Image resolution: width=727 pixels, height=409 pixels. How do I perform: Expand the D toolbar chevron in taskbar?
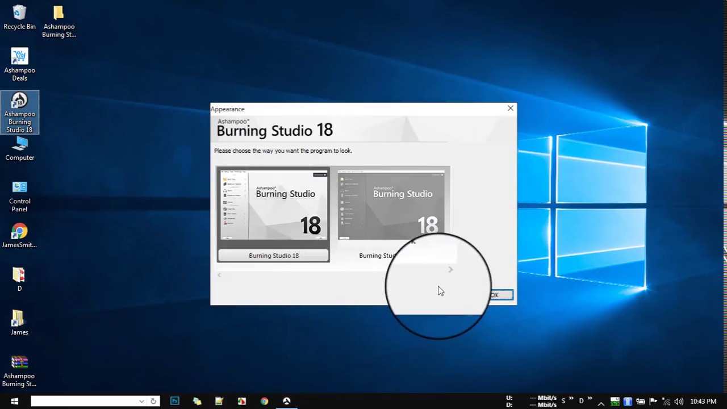click(x=590, y=399)
